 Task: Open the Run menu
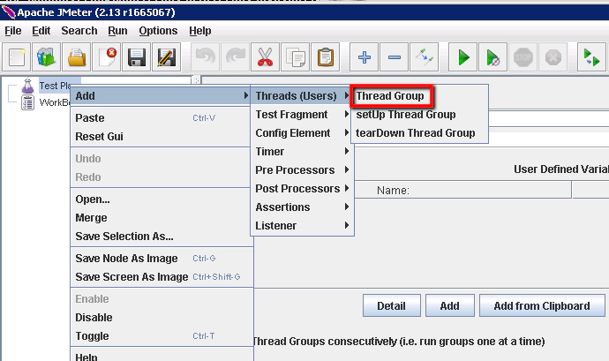(x=117, y=31)
